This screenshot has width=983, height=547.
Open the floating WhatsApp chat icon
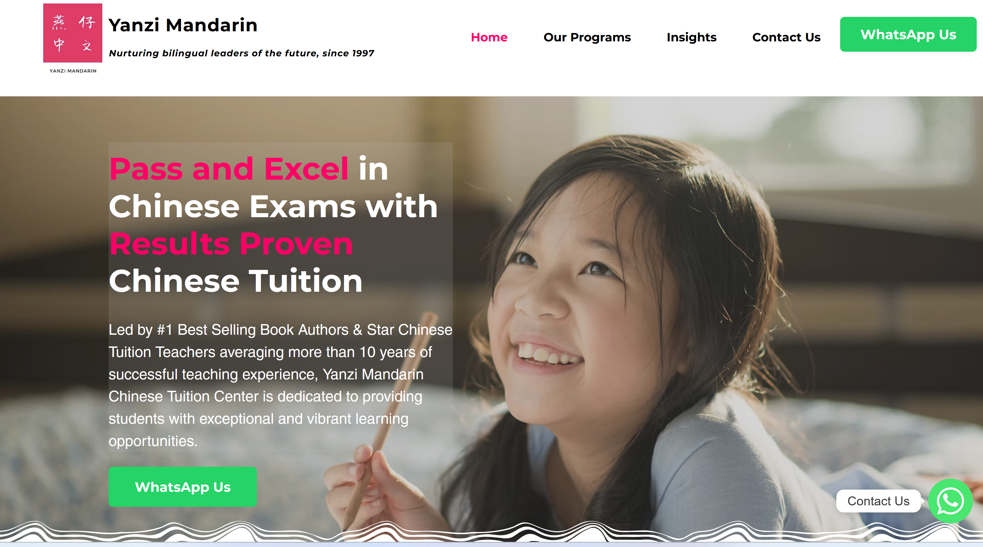[x=950, y=500]
